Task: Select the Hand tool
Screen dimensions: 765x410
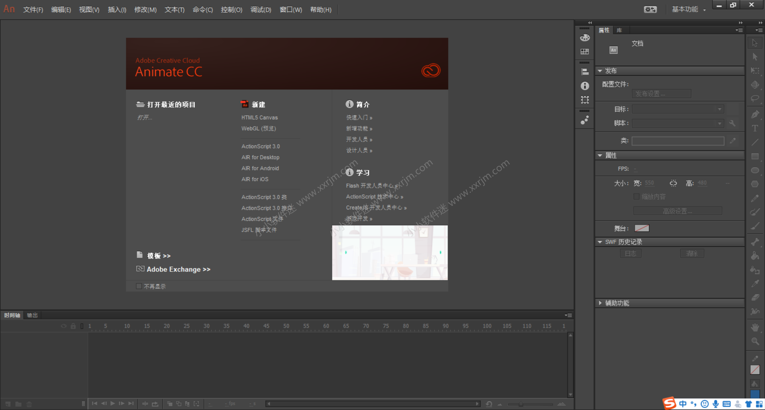Action: [755, 327]
